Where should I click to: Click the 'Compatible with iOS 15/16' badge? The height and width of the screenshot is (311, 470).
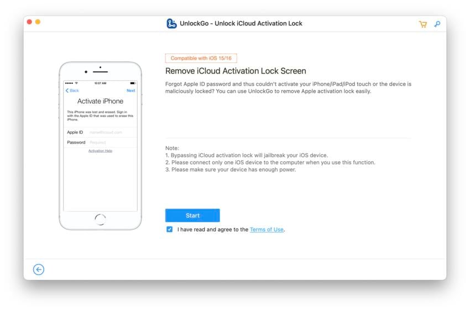201,58
